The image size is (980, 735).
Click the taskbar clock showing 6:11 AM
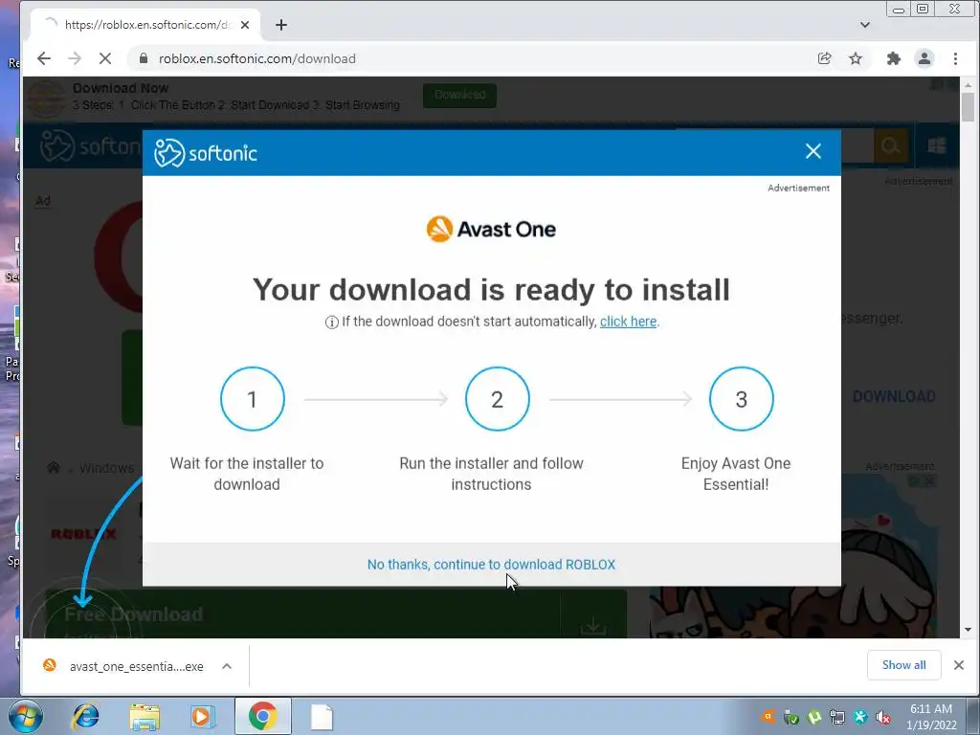(931, 717)
